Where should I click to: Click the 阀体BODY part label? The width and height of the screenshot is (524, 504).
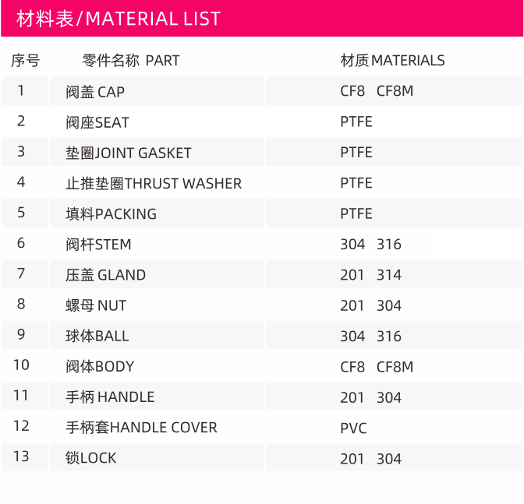click(x=100, y=367)
